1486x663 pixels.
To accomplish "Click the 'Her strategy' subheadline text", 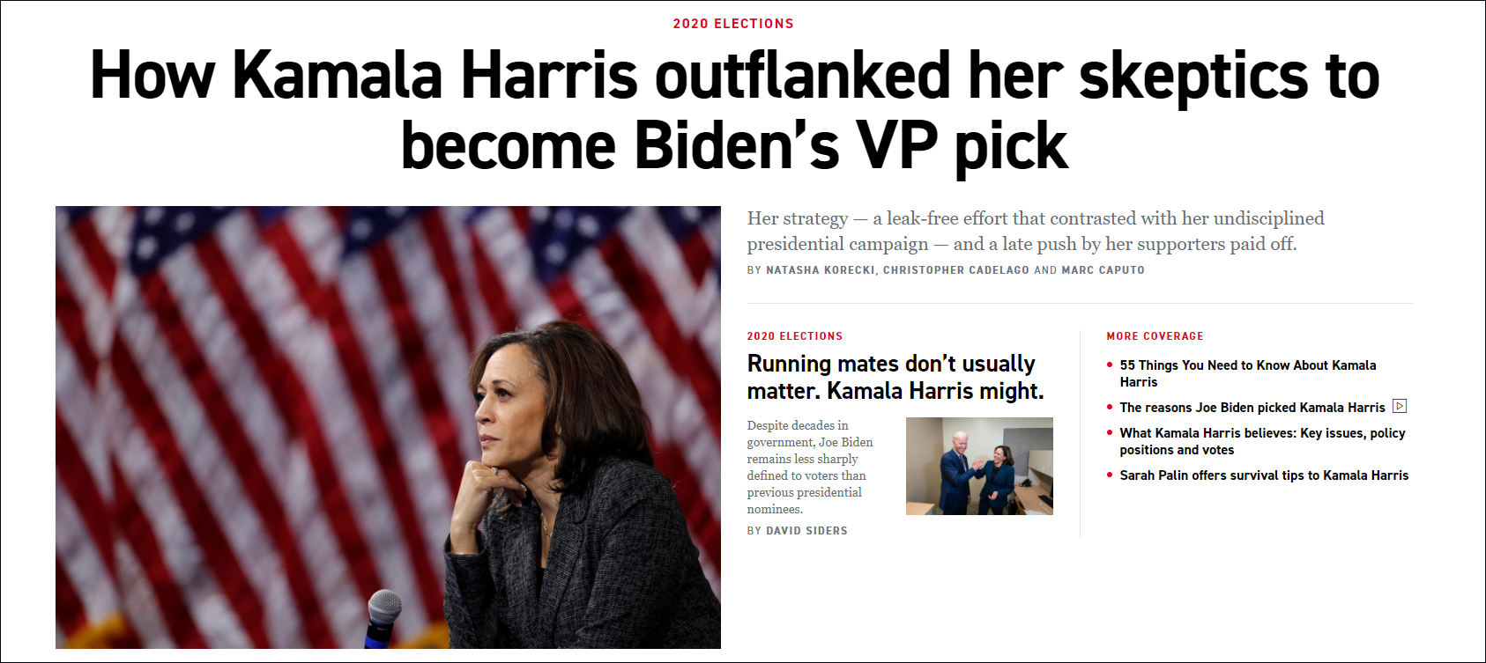I will click(x=1036, y=231).
